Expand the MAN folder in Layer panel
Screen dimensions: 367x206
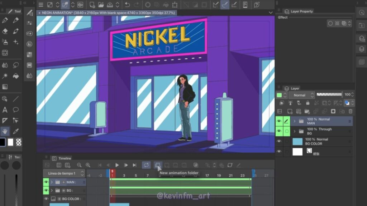click(295, 121)
